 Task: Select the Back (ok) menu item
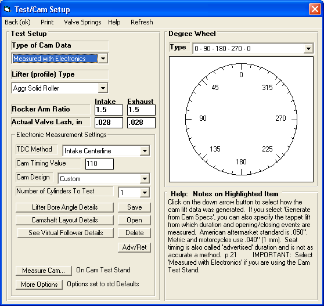click(x=17, y=22)
